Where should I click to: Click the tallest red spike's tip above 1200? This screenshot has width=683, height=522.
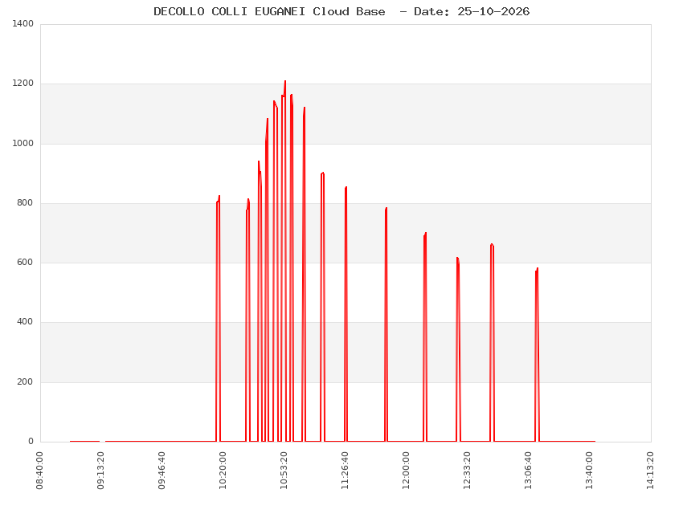point(285,81)
